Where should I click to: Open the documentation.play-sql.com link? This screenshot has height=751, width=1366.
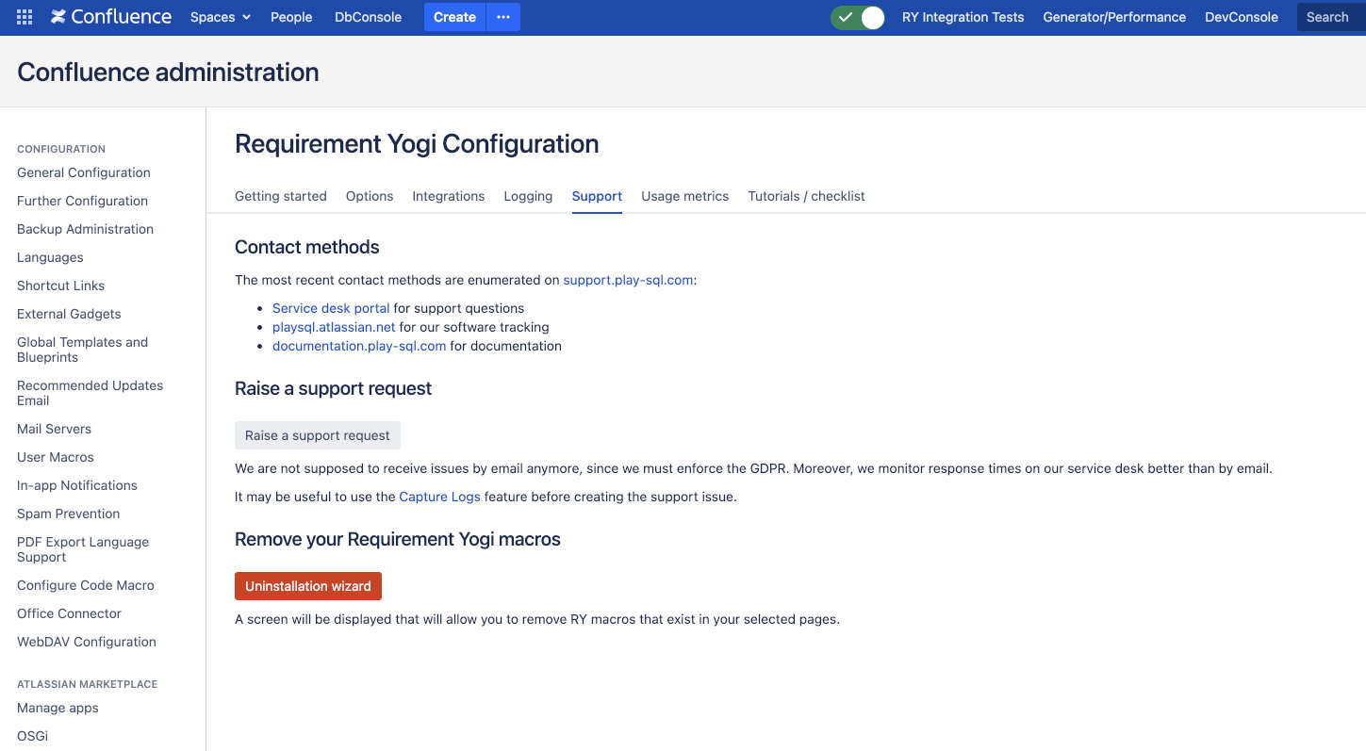[x=359, y=346]
